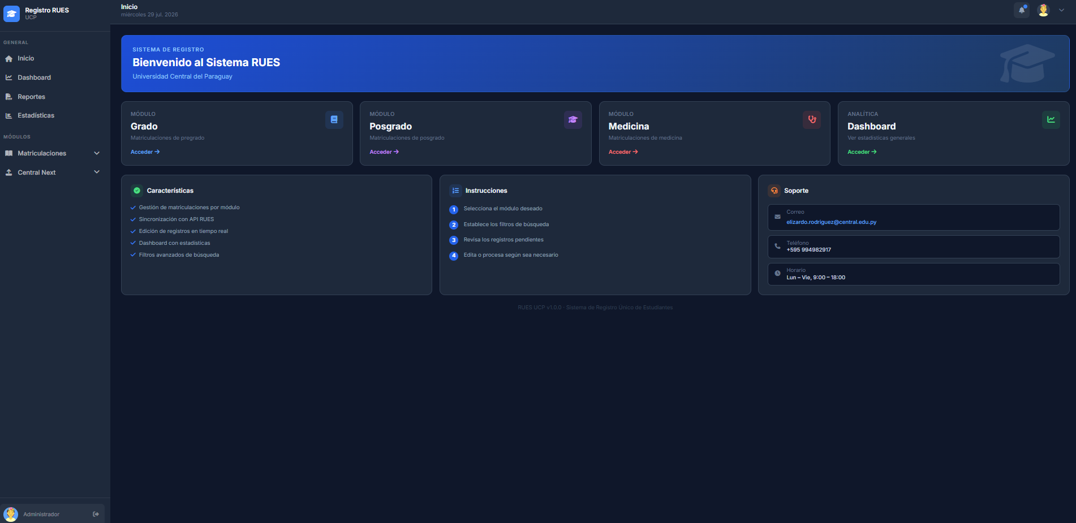Click the Inicio home icon
This screenshot has height=523, width=1076.
9,59
